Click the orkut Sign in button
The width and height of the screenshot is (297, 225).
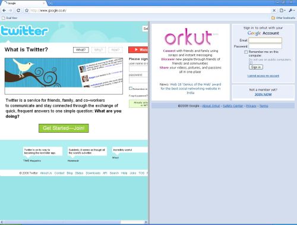click(256, 67)
